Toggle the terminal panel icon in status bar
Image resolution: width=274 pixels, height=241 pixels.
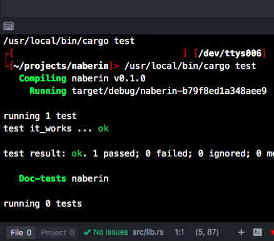click(x=258, y=232)
